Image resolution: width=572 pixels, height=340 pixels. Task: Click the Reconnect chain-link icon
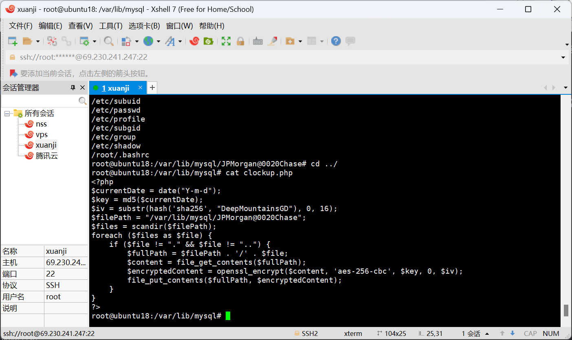tap(66, 41)
